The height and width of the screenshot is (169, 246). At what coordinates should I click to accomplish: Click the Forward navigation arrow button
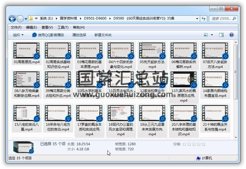(x=20, y=19)
